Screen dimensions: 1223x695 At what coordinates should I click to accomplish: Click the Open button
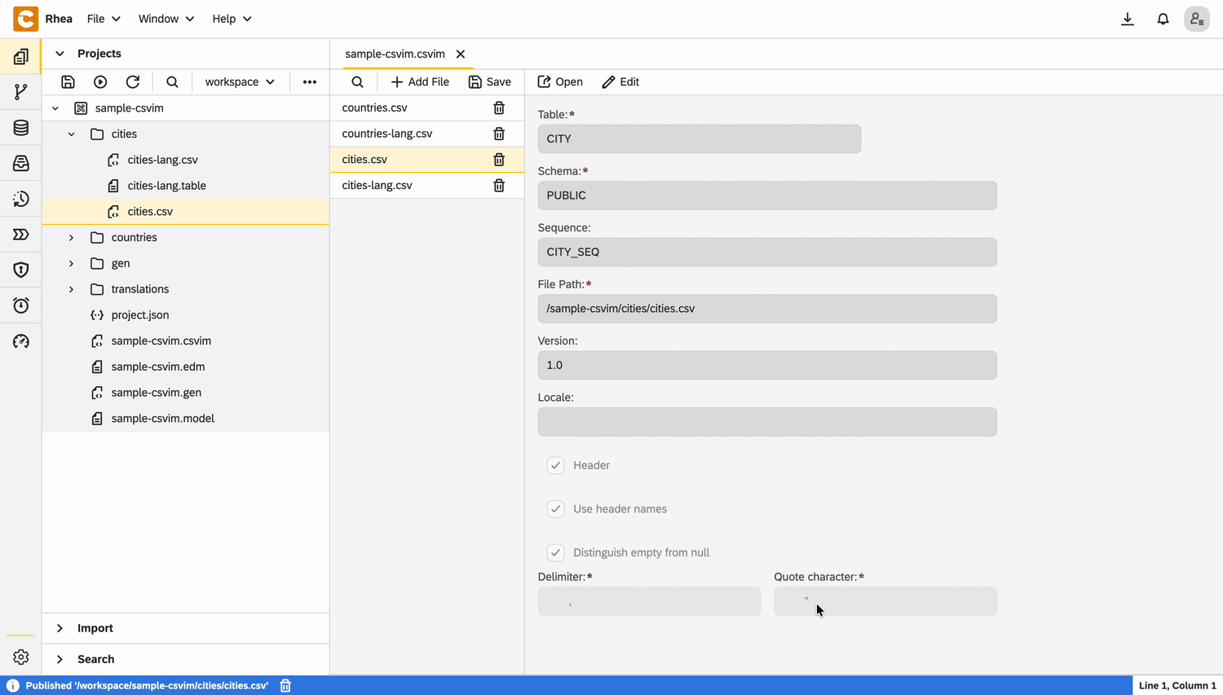560,81
